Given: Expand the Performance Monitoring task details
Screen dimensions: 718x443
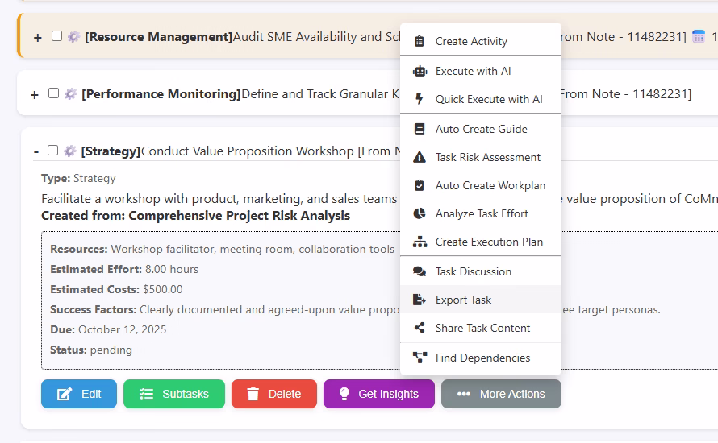Looking at the screenshot, I should point(34,95).
